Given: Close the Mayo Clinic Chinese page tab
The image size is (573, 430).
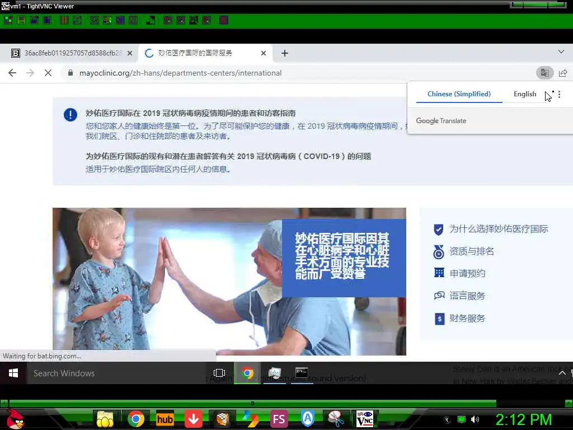Looking at the screenshot, I should 264,53.
